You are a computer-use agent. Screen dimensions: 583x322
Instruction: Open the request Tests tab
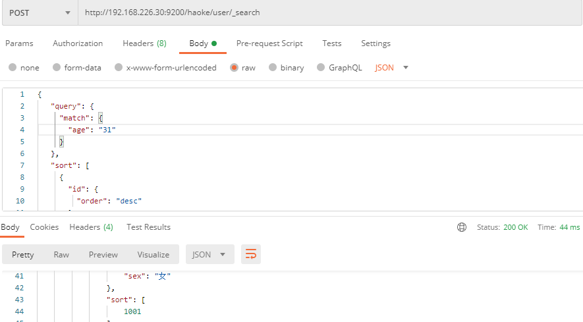[332, 43]
